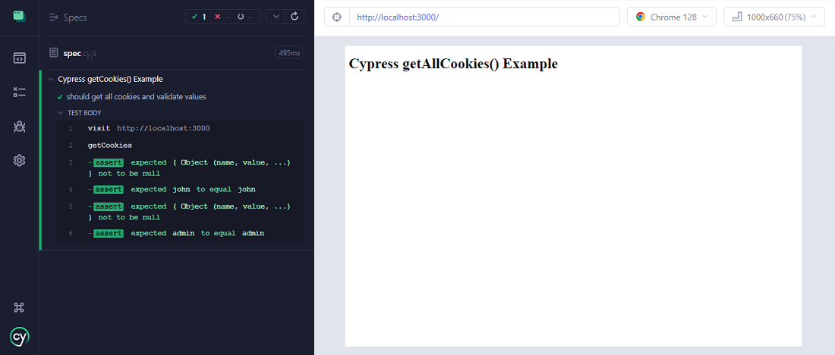The height and width of the screenshot is (355, 835).
Task: Click the spec file document icon
Action: point(53,52)
